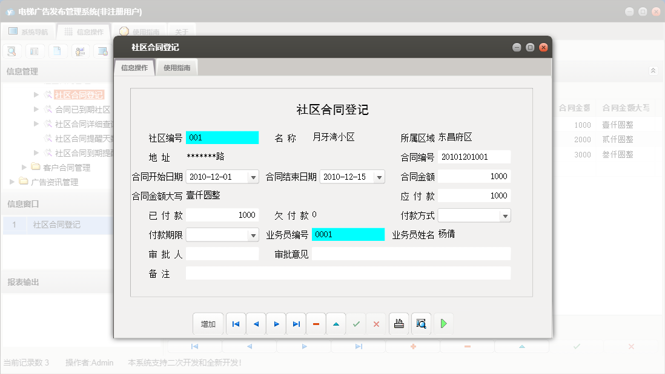Go to next record with the blue arrow

click(276, 324)
